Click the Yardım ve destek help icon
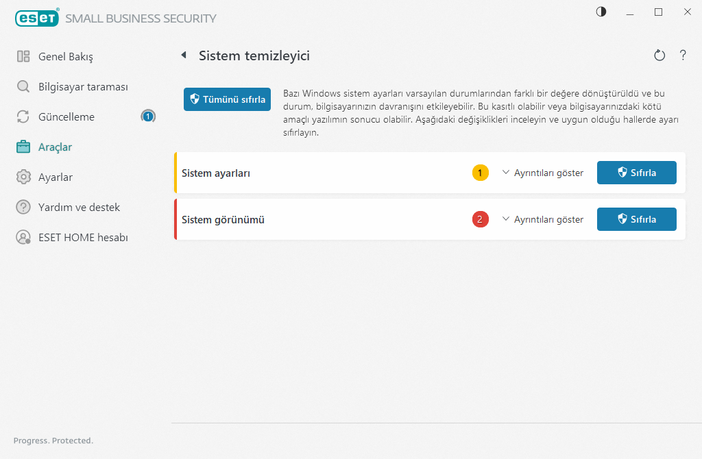Viewport: 702px width, 459px height. tap(23, 207)
